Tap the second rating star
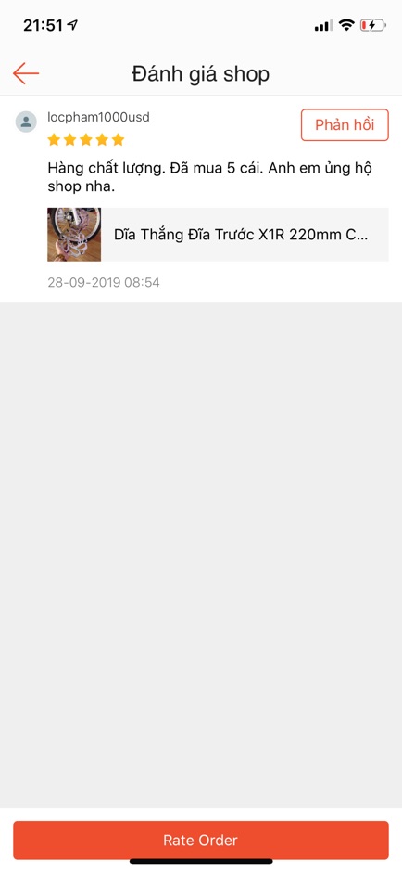This screenshot has height=873, width=402. [69, 139]
